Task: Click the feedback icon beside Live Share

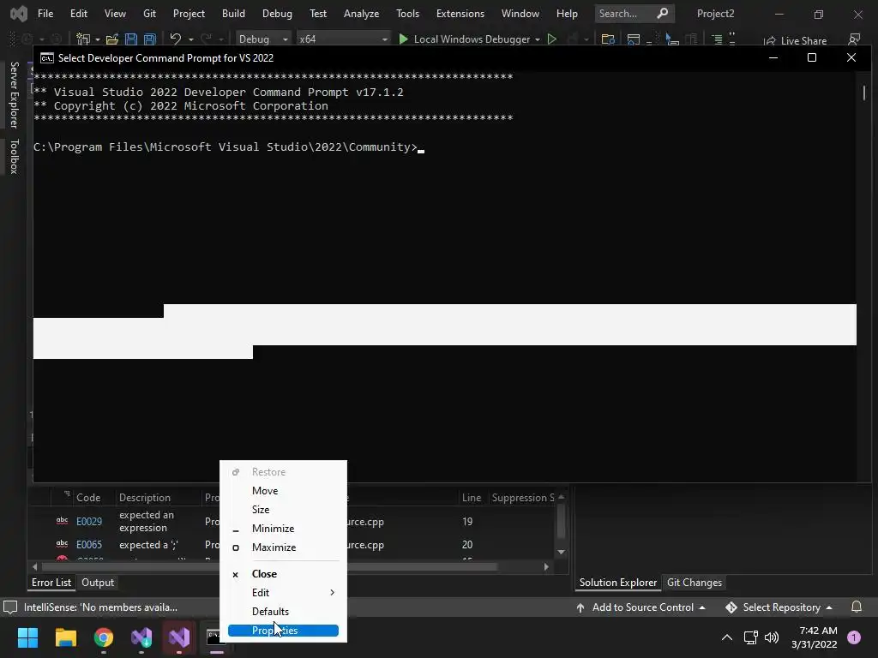Action: click(854, 39)
